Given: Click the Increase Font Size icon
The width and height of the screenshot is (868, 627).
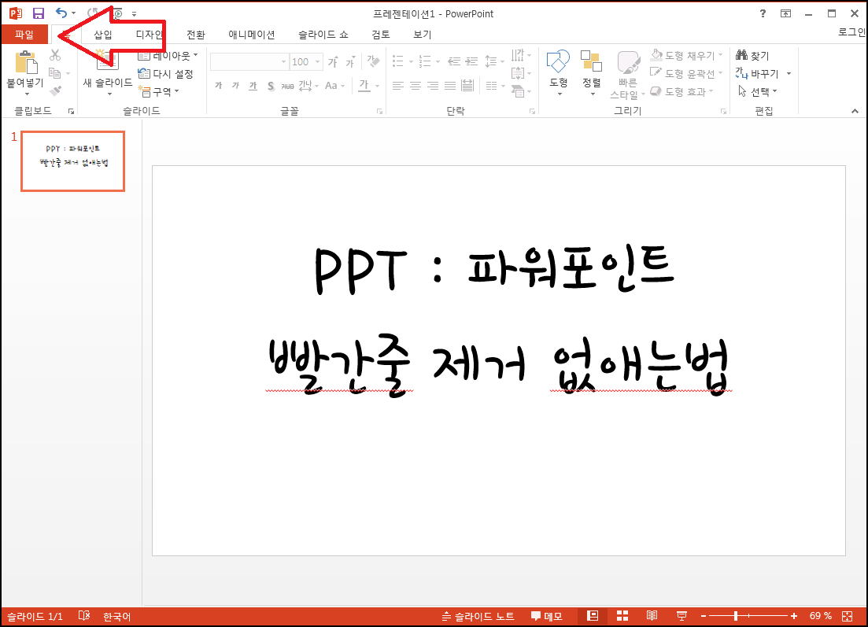Looking at the screenshot, I should tap(333, 61).
